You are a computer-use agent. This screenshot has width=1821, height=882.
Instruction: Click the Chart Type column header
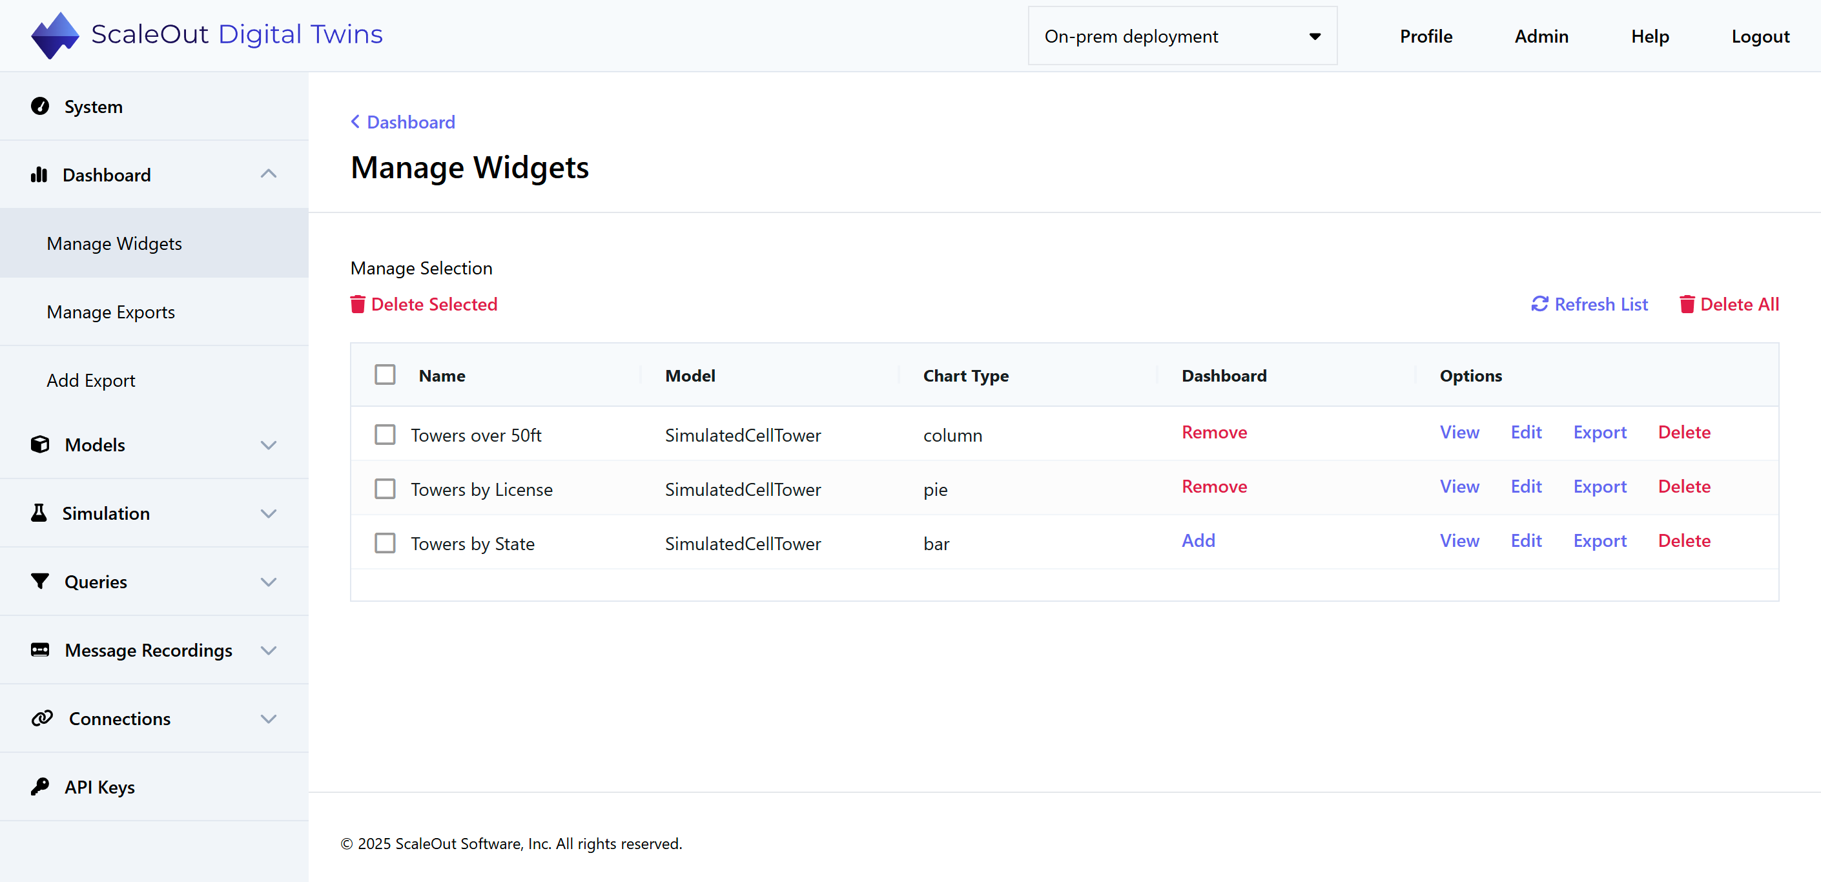click(x=965, y=376)
